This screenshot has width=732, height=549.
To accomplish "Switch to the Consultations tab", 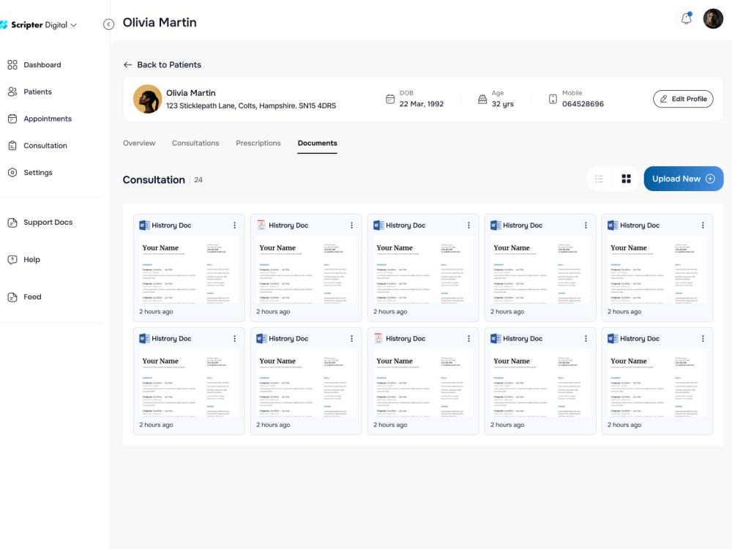I will tap(195, 143).
